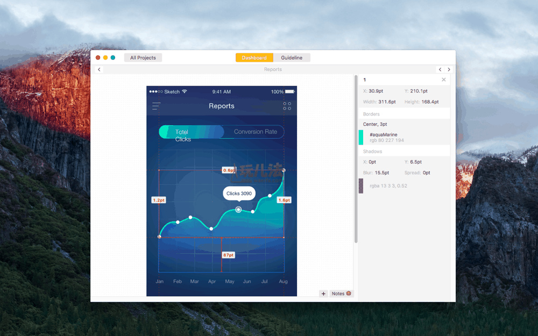Go to previous screen arrow at right
538x336 pixels.
pos(440,69)
